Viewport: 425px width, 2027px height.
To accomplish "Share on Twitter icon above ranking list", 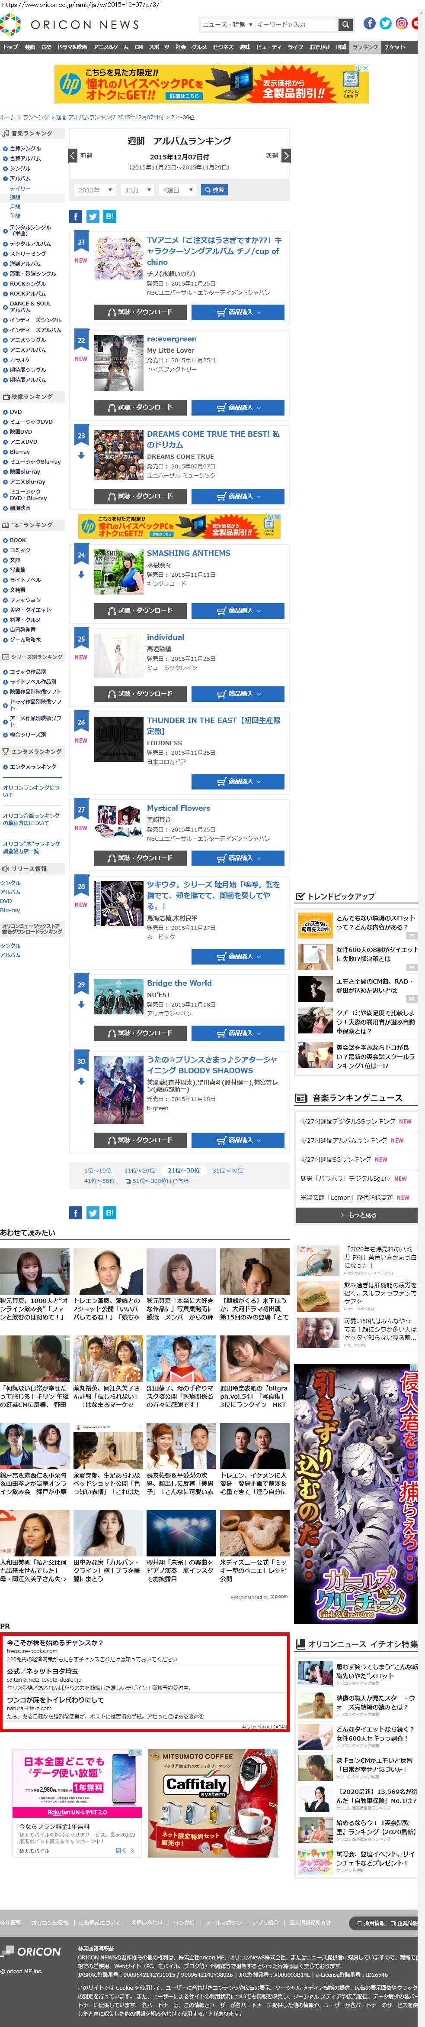I will pos(92,216).
